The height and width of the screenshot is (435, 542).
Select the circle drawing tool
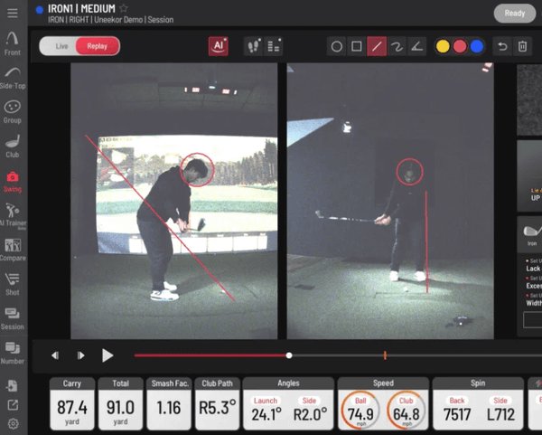point(336,46)
